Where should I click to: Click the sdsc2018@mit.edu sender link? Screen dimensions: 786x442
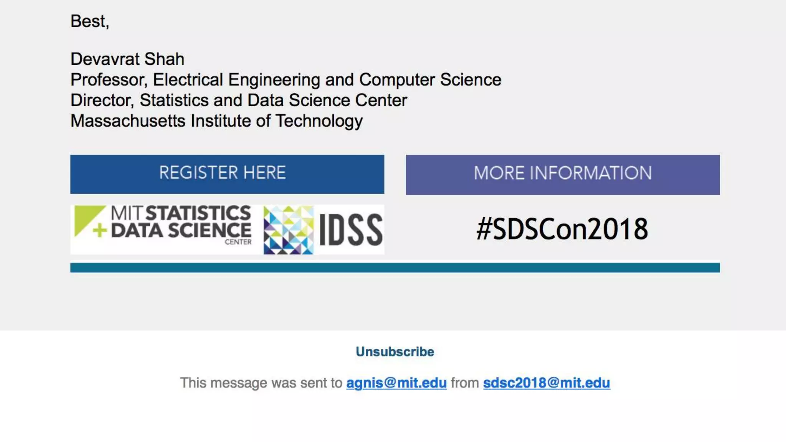[x=546, y=383]
